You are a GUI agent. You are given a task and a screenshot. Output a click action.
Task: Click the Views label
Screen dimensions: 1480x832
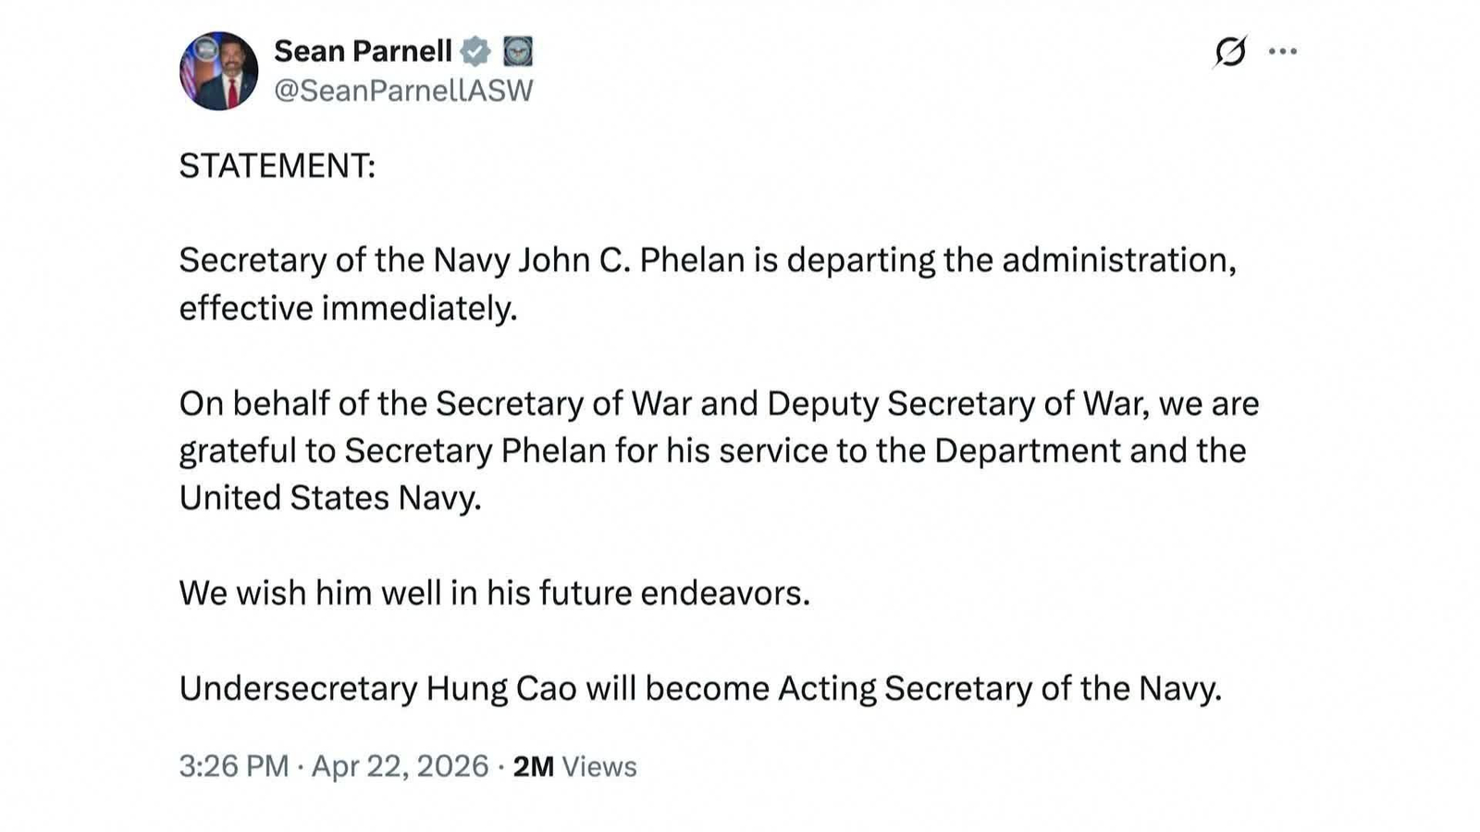[x=599, y=767]
